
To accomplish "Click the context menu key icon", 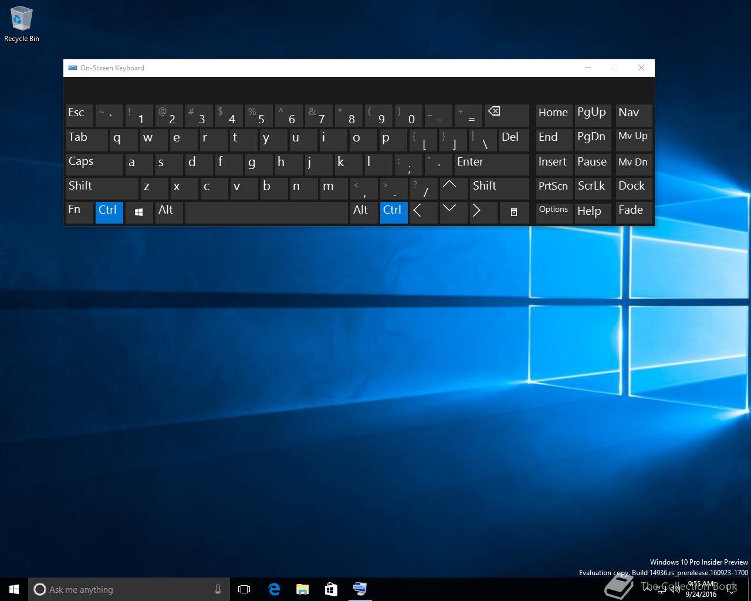I will [514, 212].
